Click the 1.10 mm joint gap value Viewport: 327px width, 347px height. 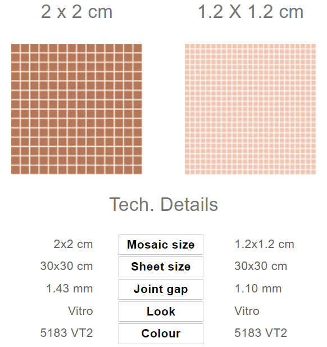(x=258, y=289)
